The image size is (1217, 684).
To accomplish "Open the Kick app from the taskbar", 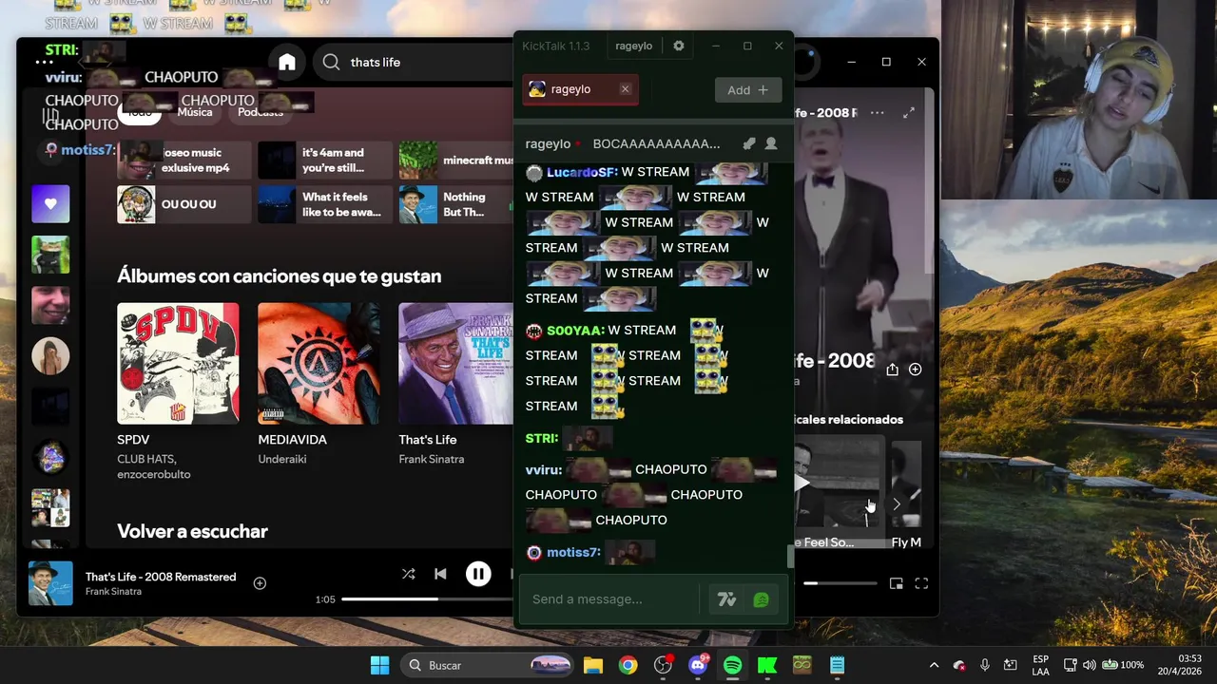I will point(767,665).
